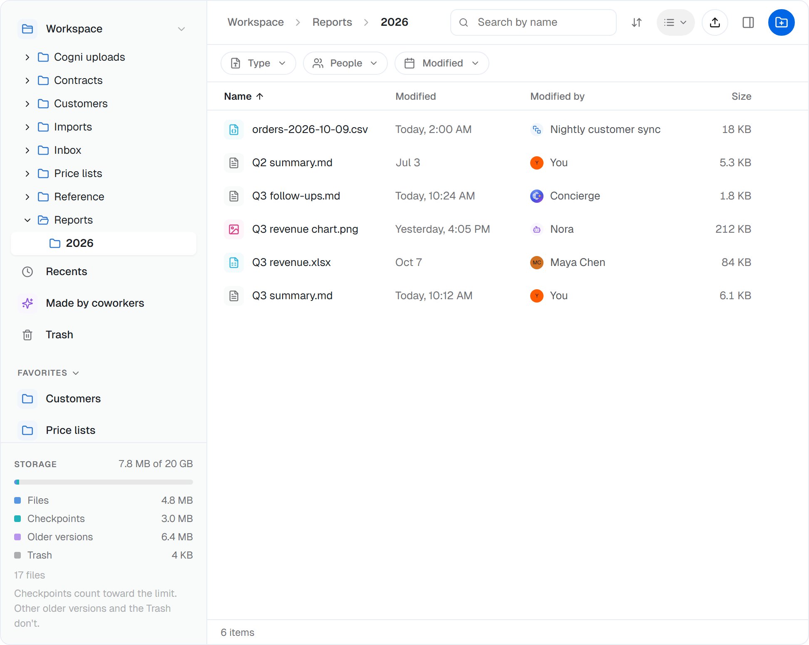
Task: Click the document icon for Q3 summary.md
Action: [x=234, y=296]
